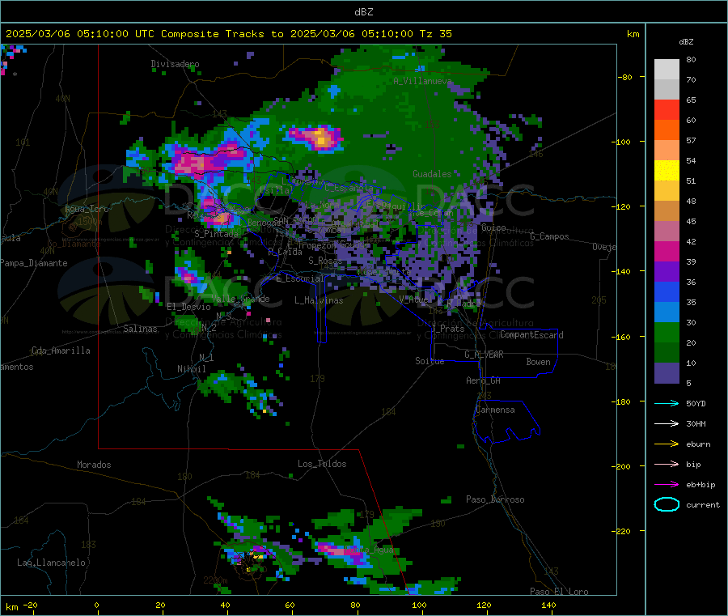Click the cyan current ellipse legend icon

pyautogui.click(x=667, y=504)
